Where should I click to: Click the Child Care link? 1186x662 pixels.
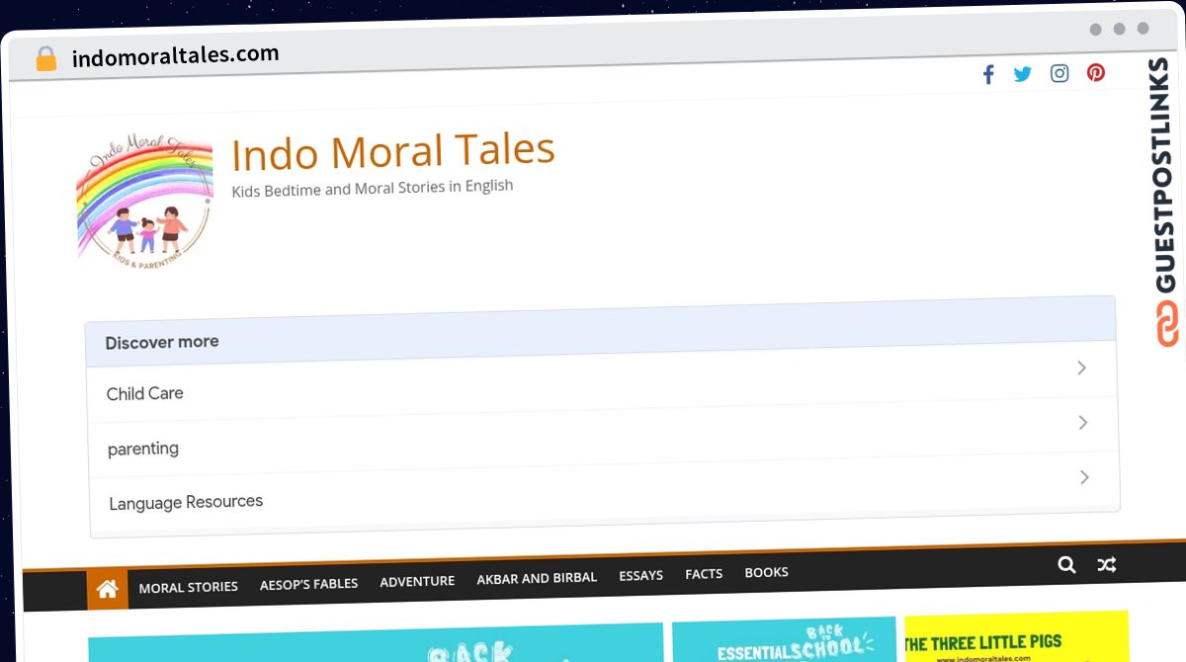point(144,393)
